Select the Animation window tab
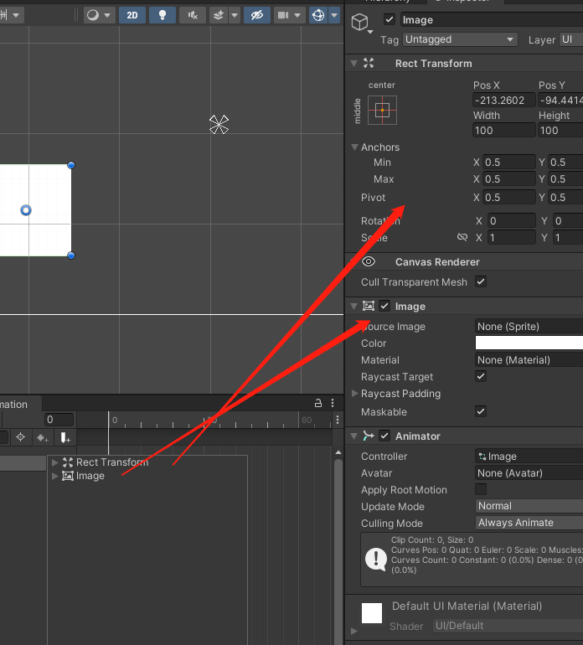 pyautogui.click(x=19, y=404)
